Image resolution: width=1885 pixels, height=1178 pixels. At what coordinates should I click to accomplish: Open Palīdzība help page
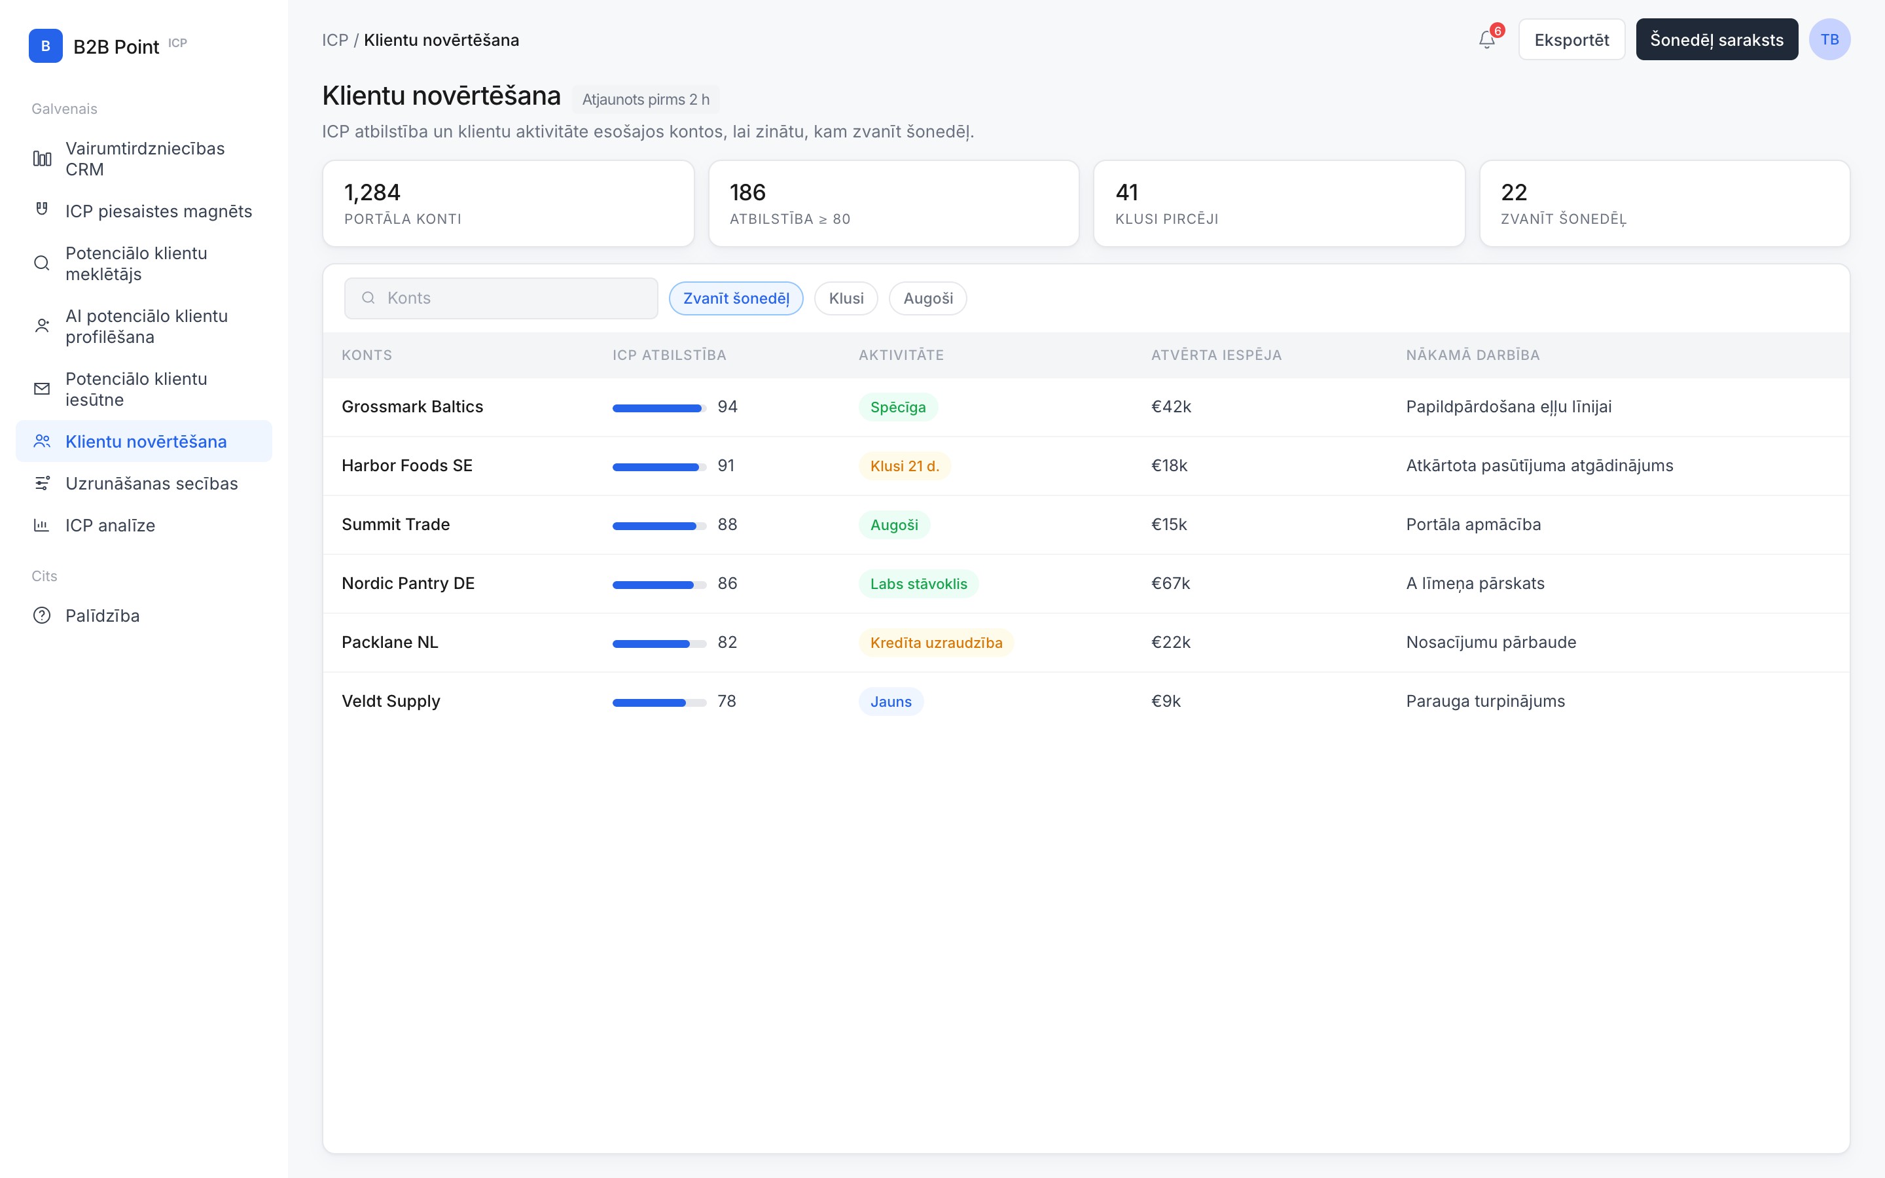click(x=144, y=615)
